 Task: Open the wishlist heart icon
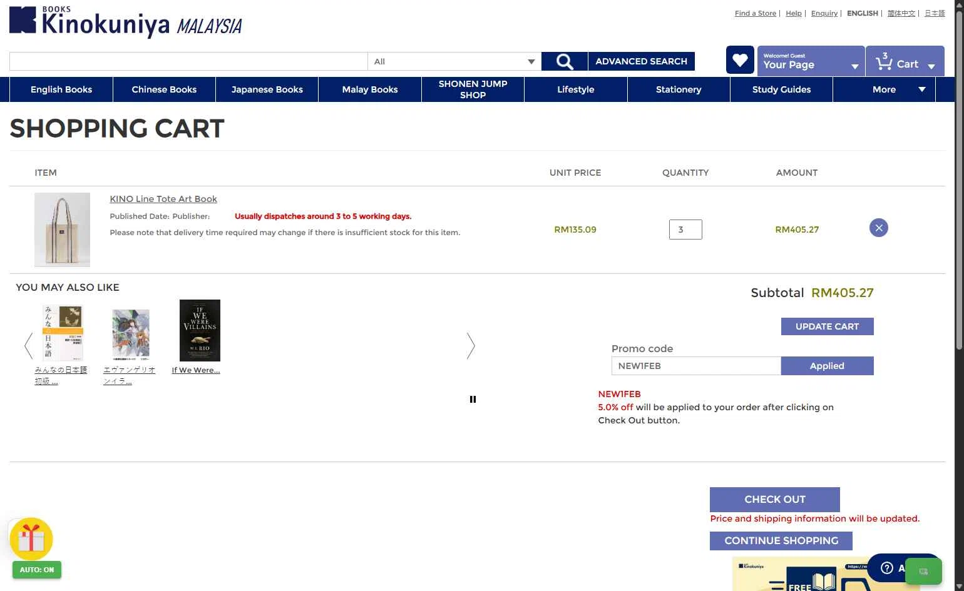point(740,60)
